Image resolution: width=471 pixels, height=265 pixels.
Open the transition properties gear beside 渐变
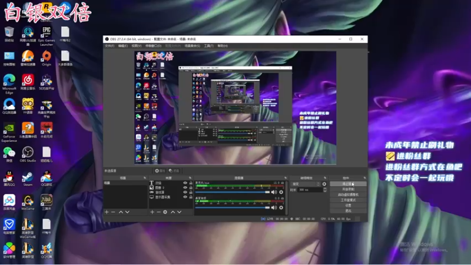pyautogui.click(x=324, y=184)
